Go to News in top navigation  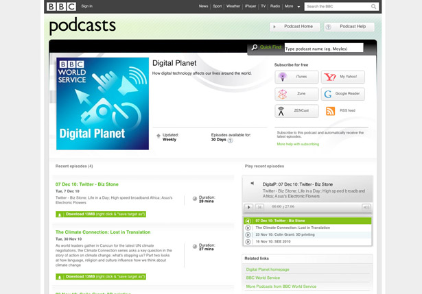(203, 6)
